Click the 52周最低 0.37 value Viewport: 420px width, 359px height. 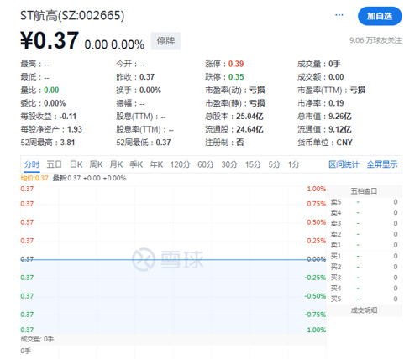tap(163, 143)
